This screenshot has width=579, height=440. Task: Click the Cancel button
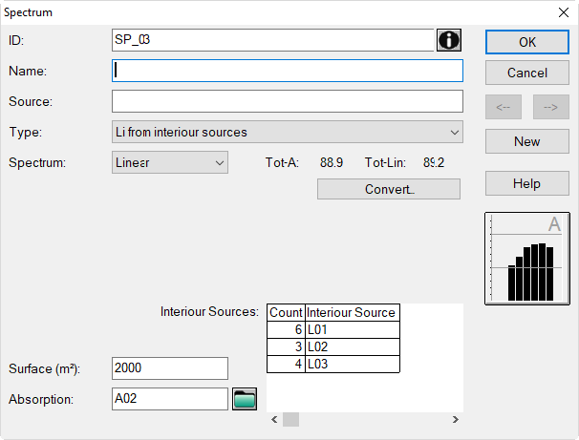pyautogui.click(x=527, y=73)
